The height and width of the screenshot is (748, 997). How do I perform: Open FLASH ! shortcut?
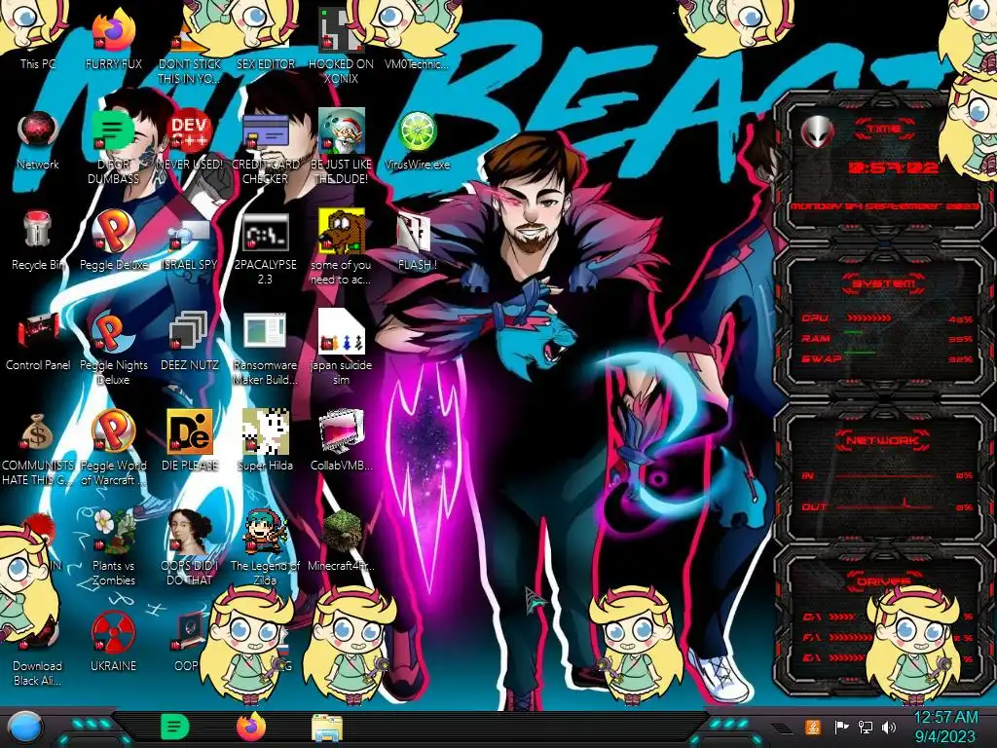pos(417,241)
